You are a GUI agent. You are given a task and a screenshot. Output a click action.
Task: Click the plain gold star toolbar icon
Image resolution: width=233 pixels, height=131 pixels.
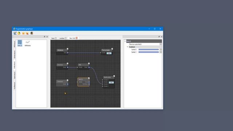pos(23,33)
